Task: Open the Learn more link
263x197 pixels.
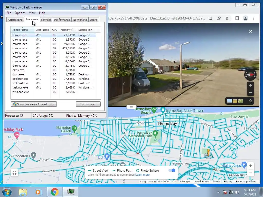Action: coord(142,175)
